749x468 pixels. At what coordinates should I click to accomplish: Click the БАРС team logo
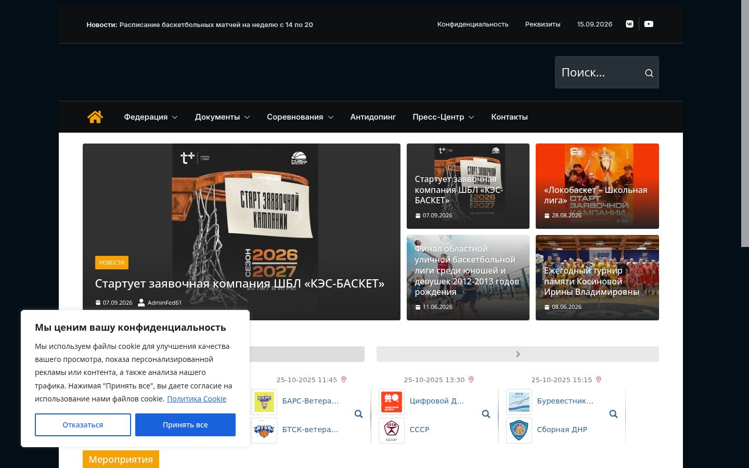tap(264, 402)
